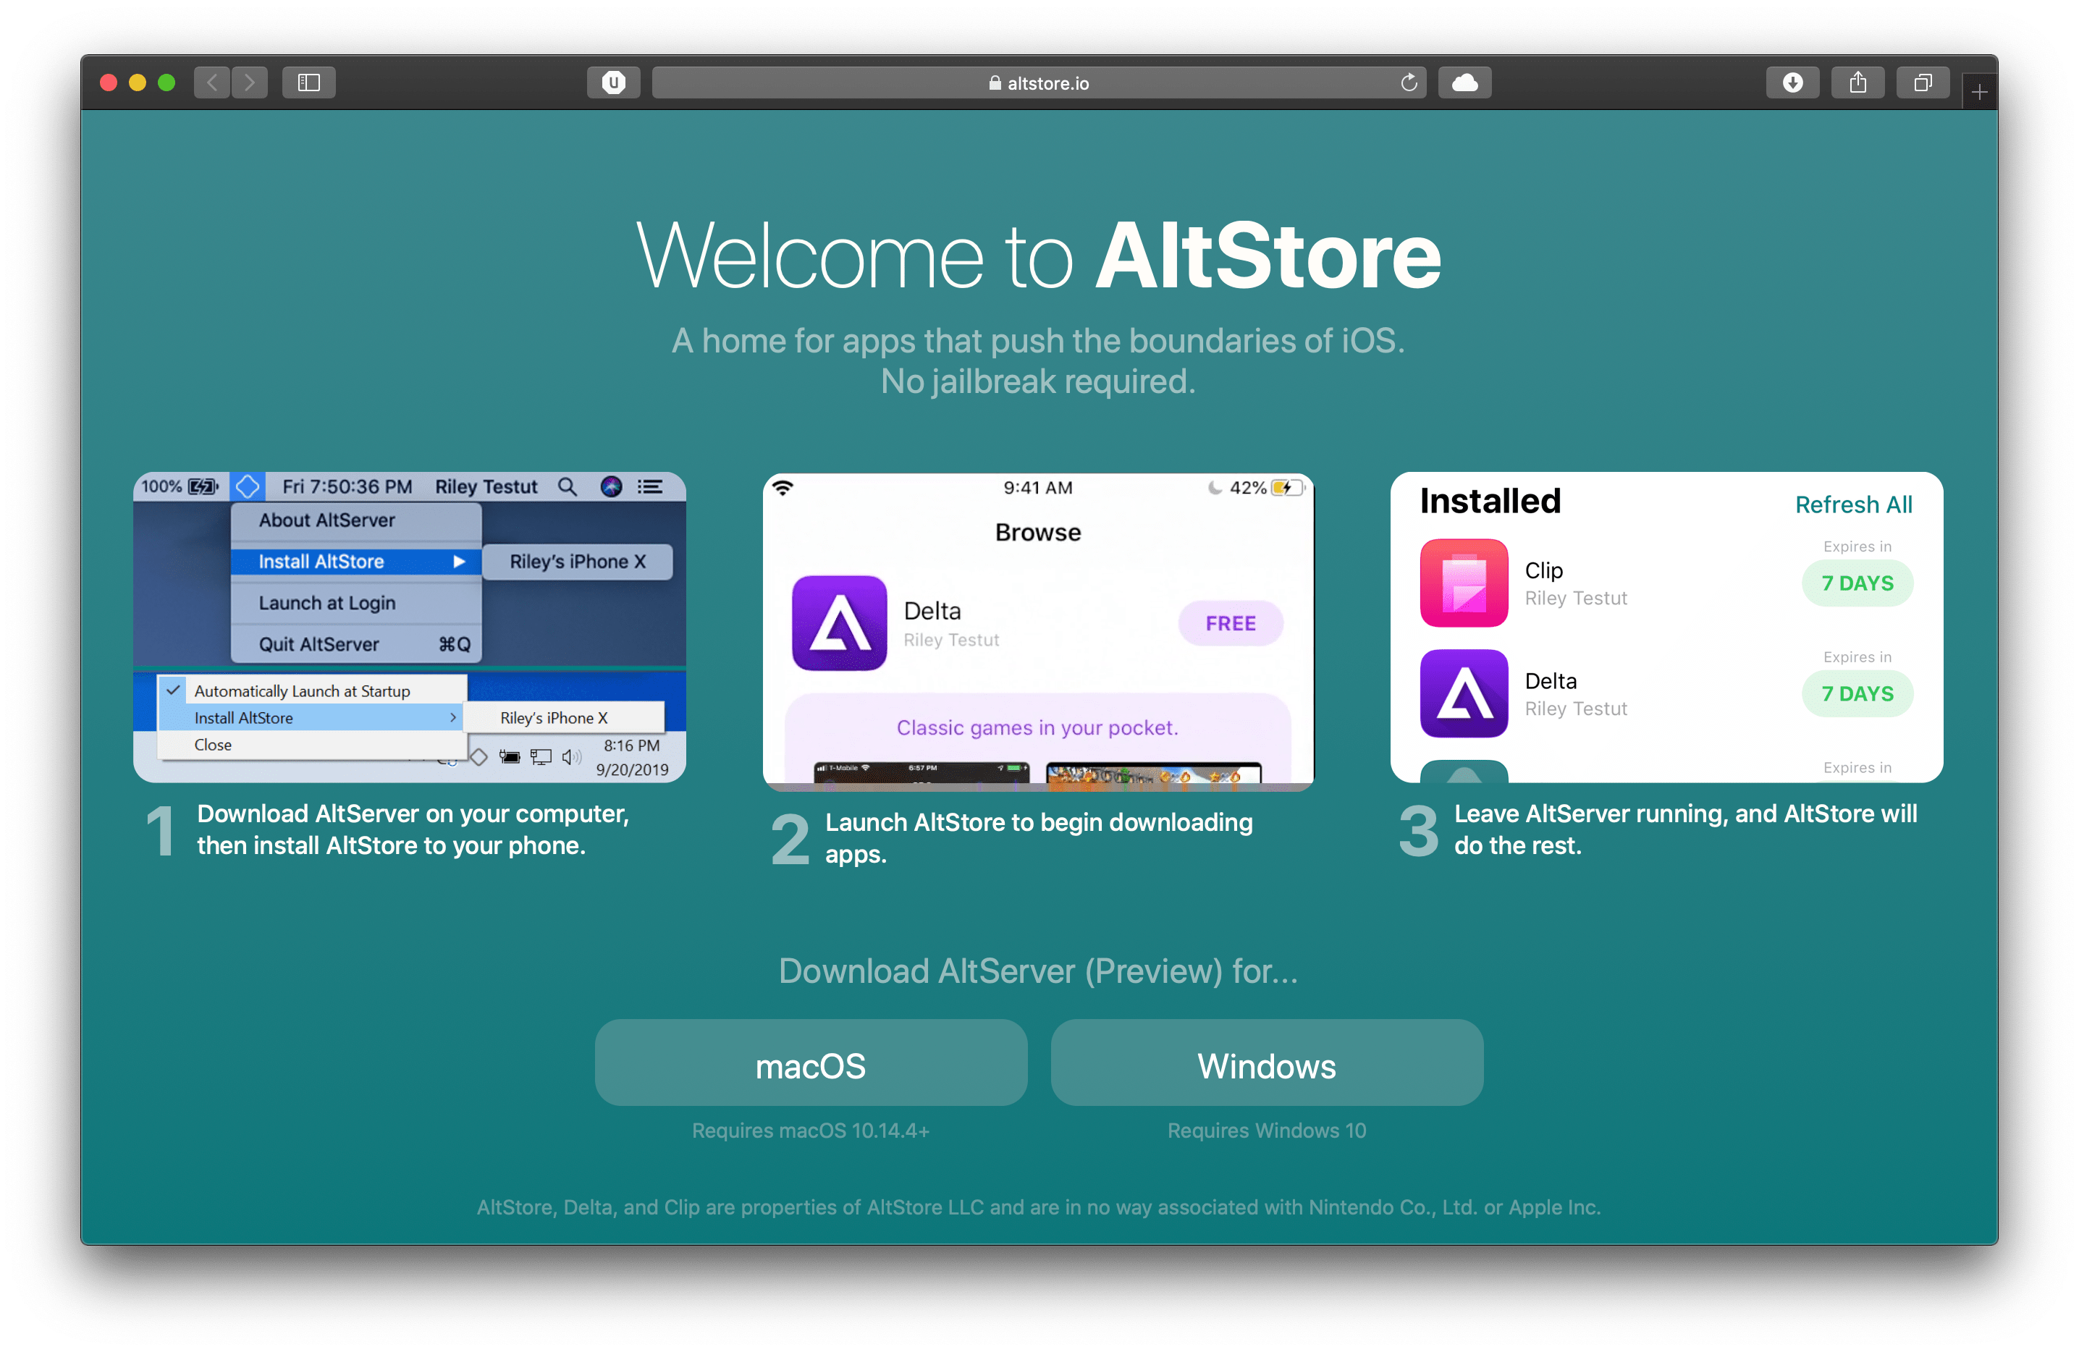
Task: Expand the Install AltStore submenu in the Windows menu
Action: click(x=244, y=717)
